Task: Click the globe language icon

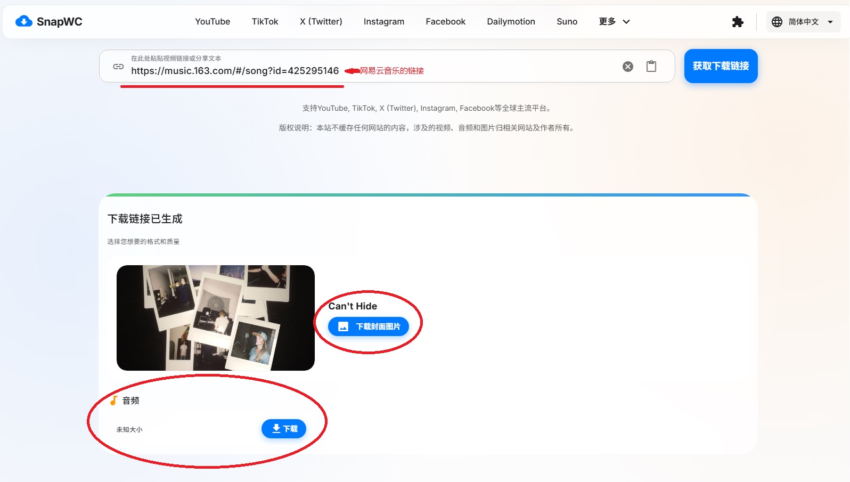Action: (777, 22)
